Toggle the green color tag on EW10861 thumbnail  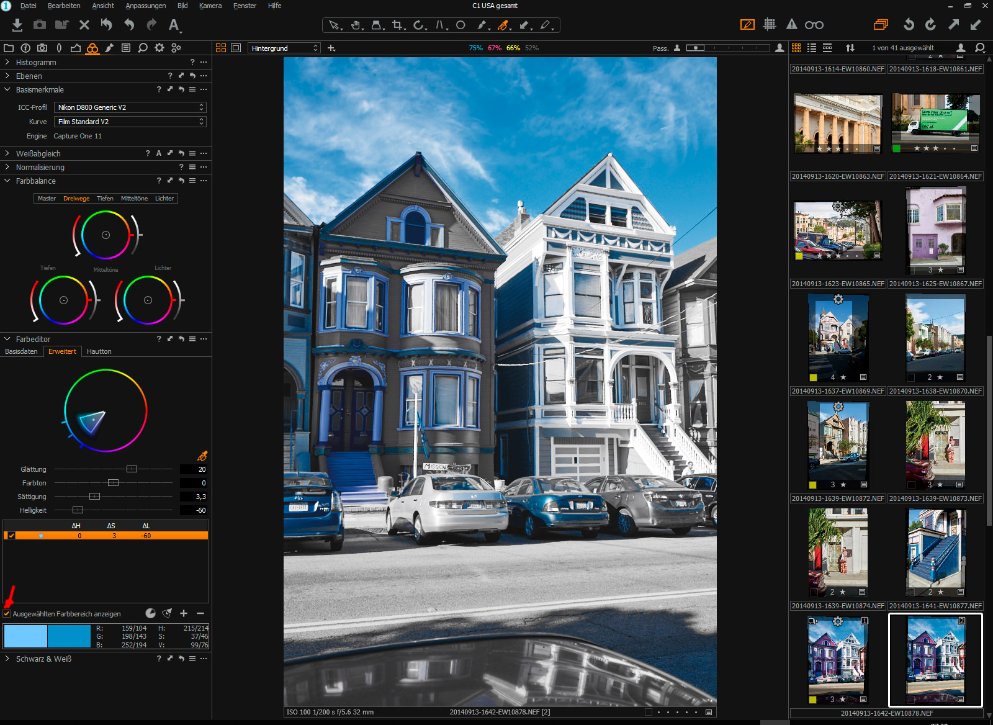[x=896, y=148]
